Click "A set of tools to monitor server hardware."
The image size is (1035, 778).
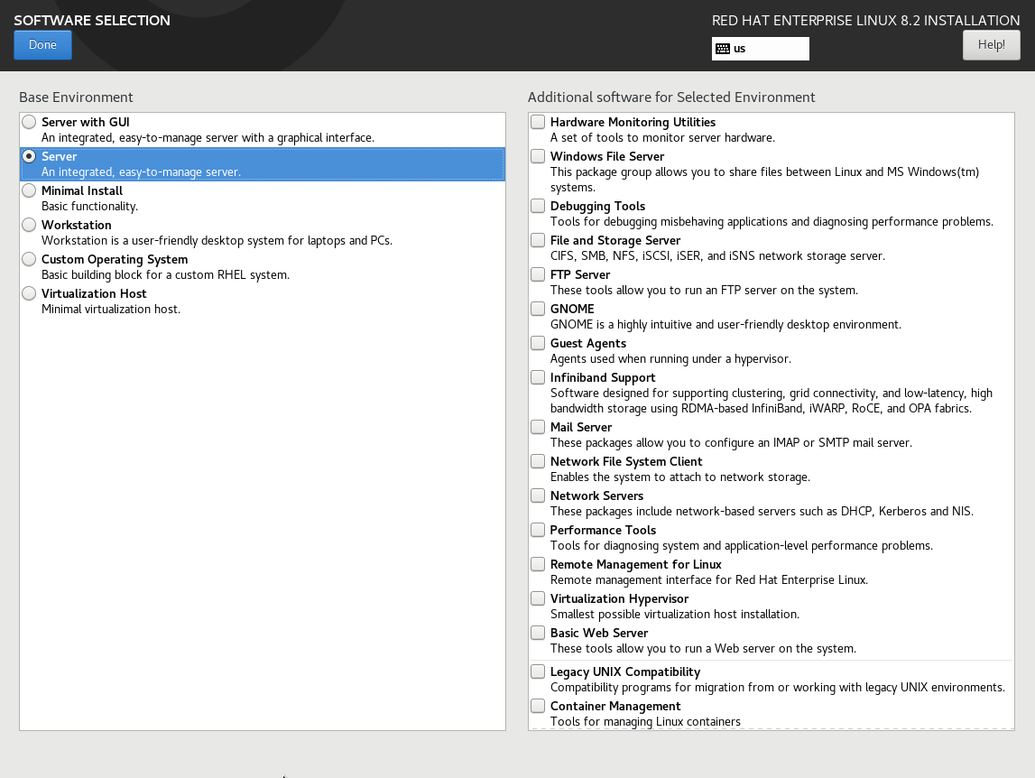pos(662,138)
